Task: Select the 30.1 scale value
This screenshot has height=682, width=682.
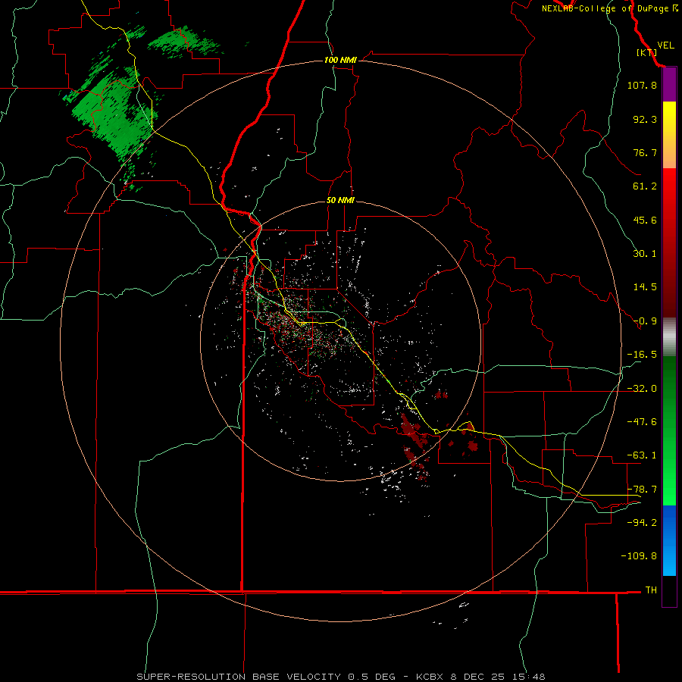Action: coord(645,254)
